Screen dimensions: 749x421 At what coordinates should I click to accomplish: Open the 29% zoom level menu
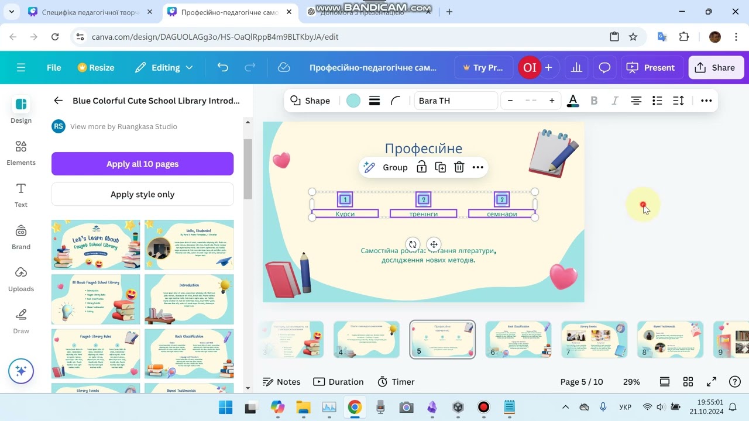pyautogui.click(x=631, y=382)
